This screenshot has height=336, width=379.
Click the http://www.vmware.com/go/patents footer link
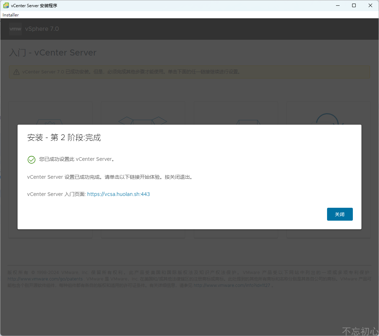pos(45,279)
